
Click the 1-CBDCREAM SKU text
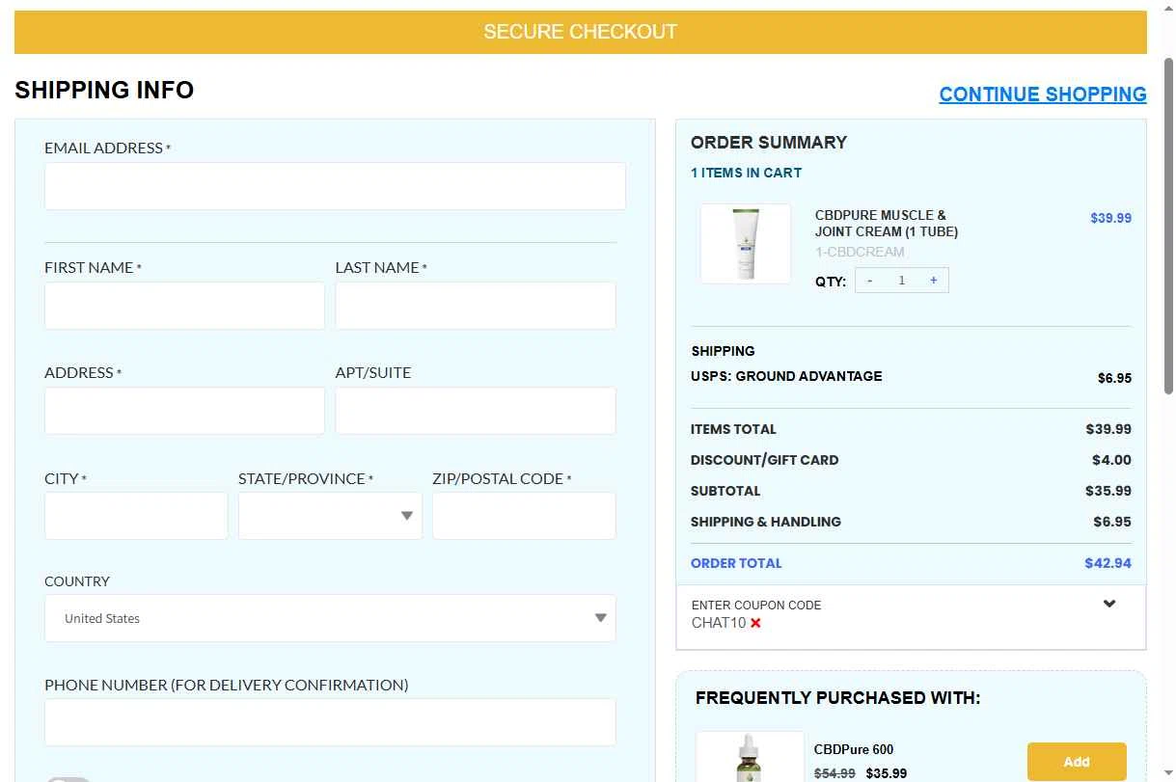[x=860, y=252]
